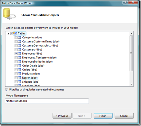The height and width of the screenshot is (126, 141).
Task: Click the Categories table icon
Action: click(19, 38)
